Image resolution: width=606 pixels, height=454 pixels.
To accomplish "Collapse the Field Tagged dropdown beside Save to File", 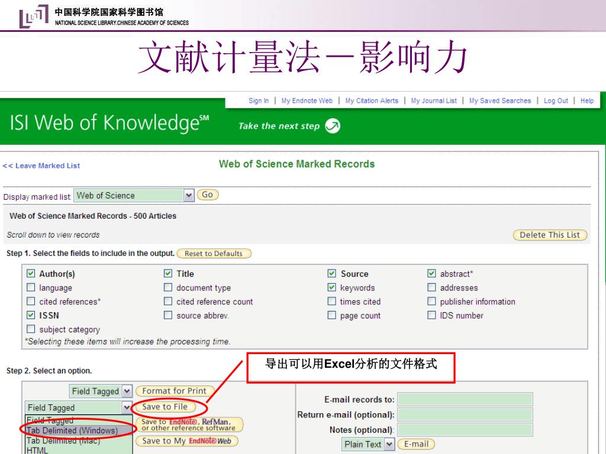I will [x=79, y=407].
